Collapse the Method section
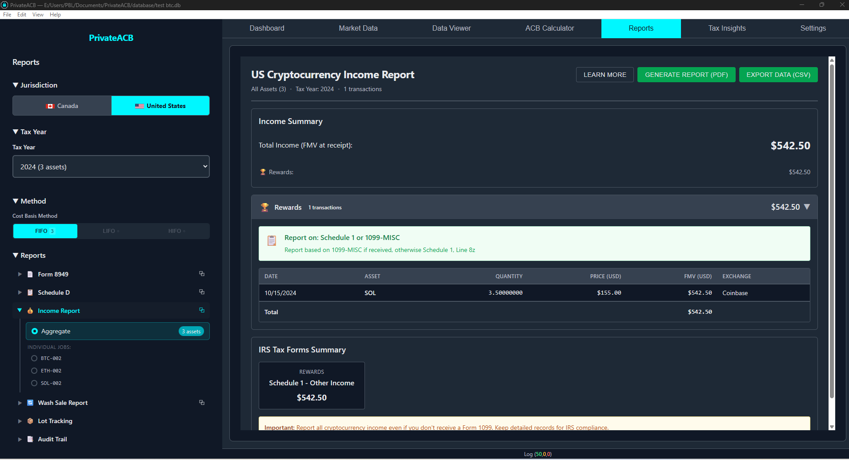 16,201
